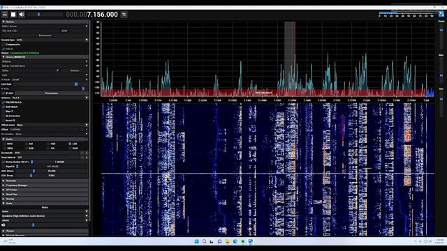Expand the Display section
Viewport: 447px width, 251px height.
pos(45,199)
